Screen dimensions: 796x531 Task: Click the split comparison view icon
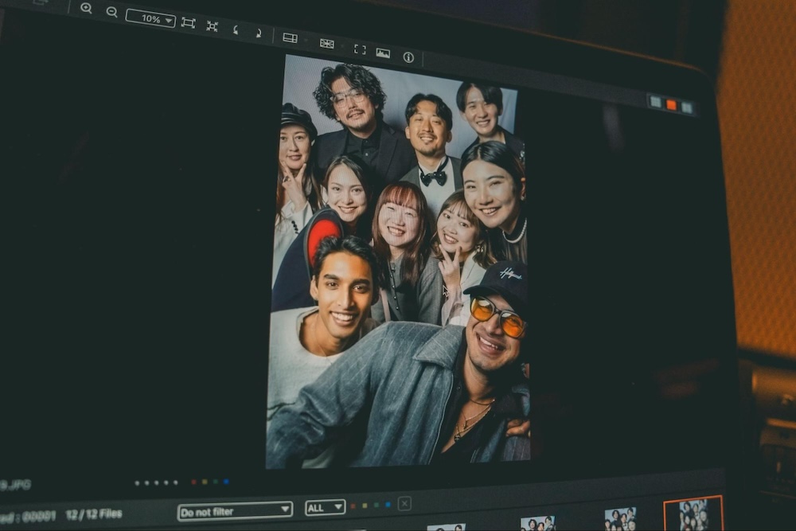click(x=290, y=37)
